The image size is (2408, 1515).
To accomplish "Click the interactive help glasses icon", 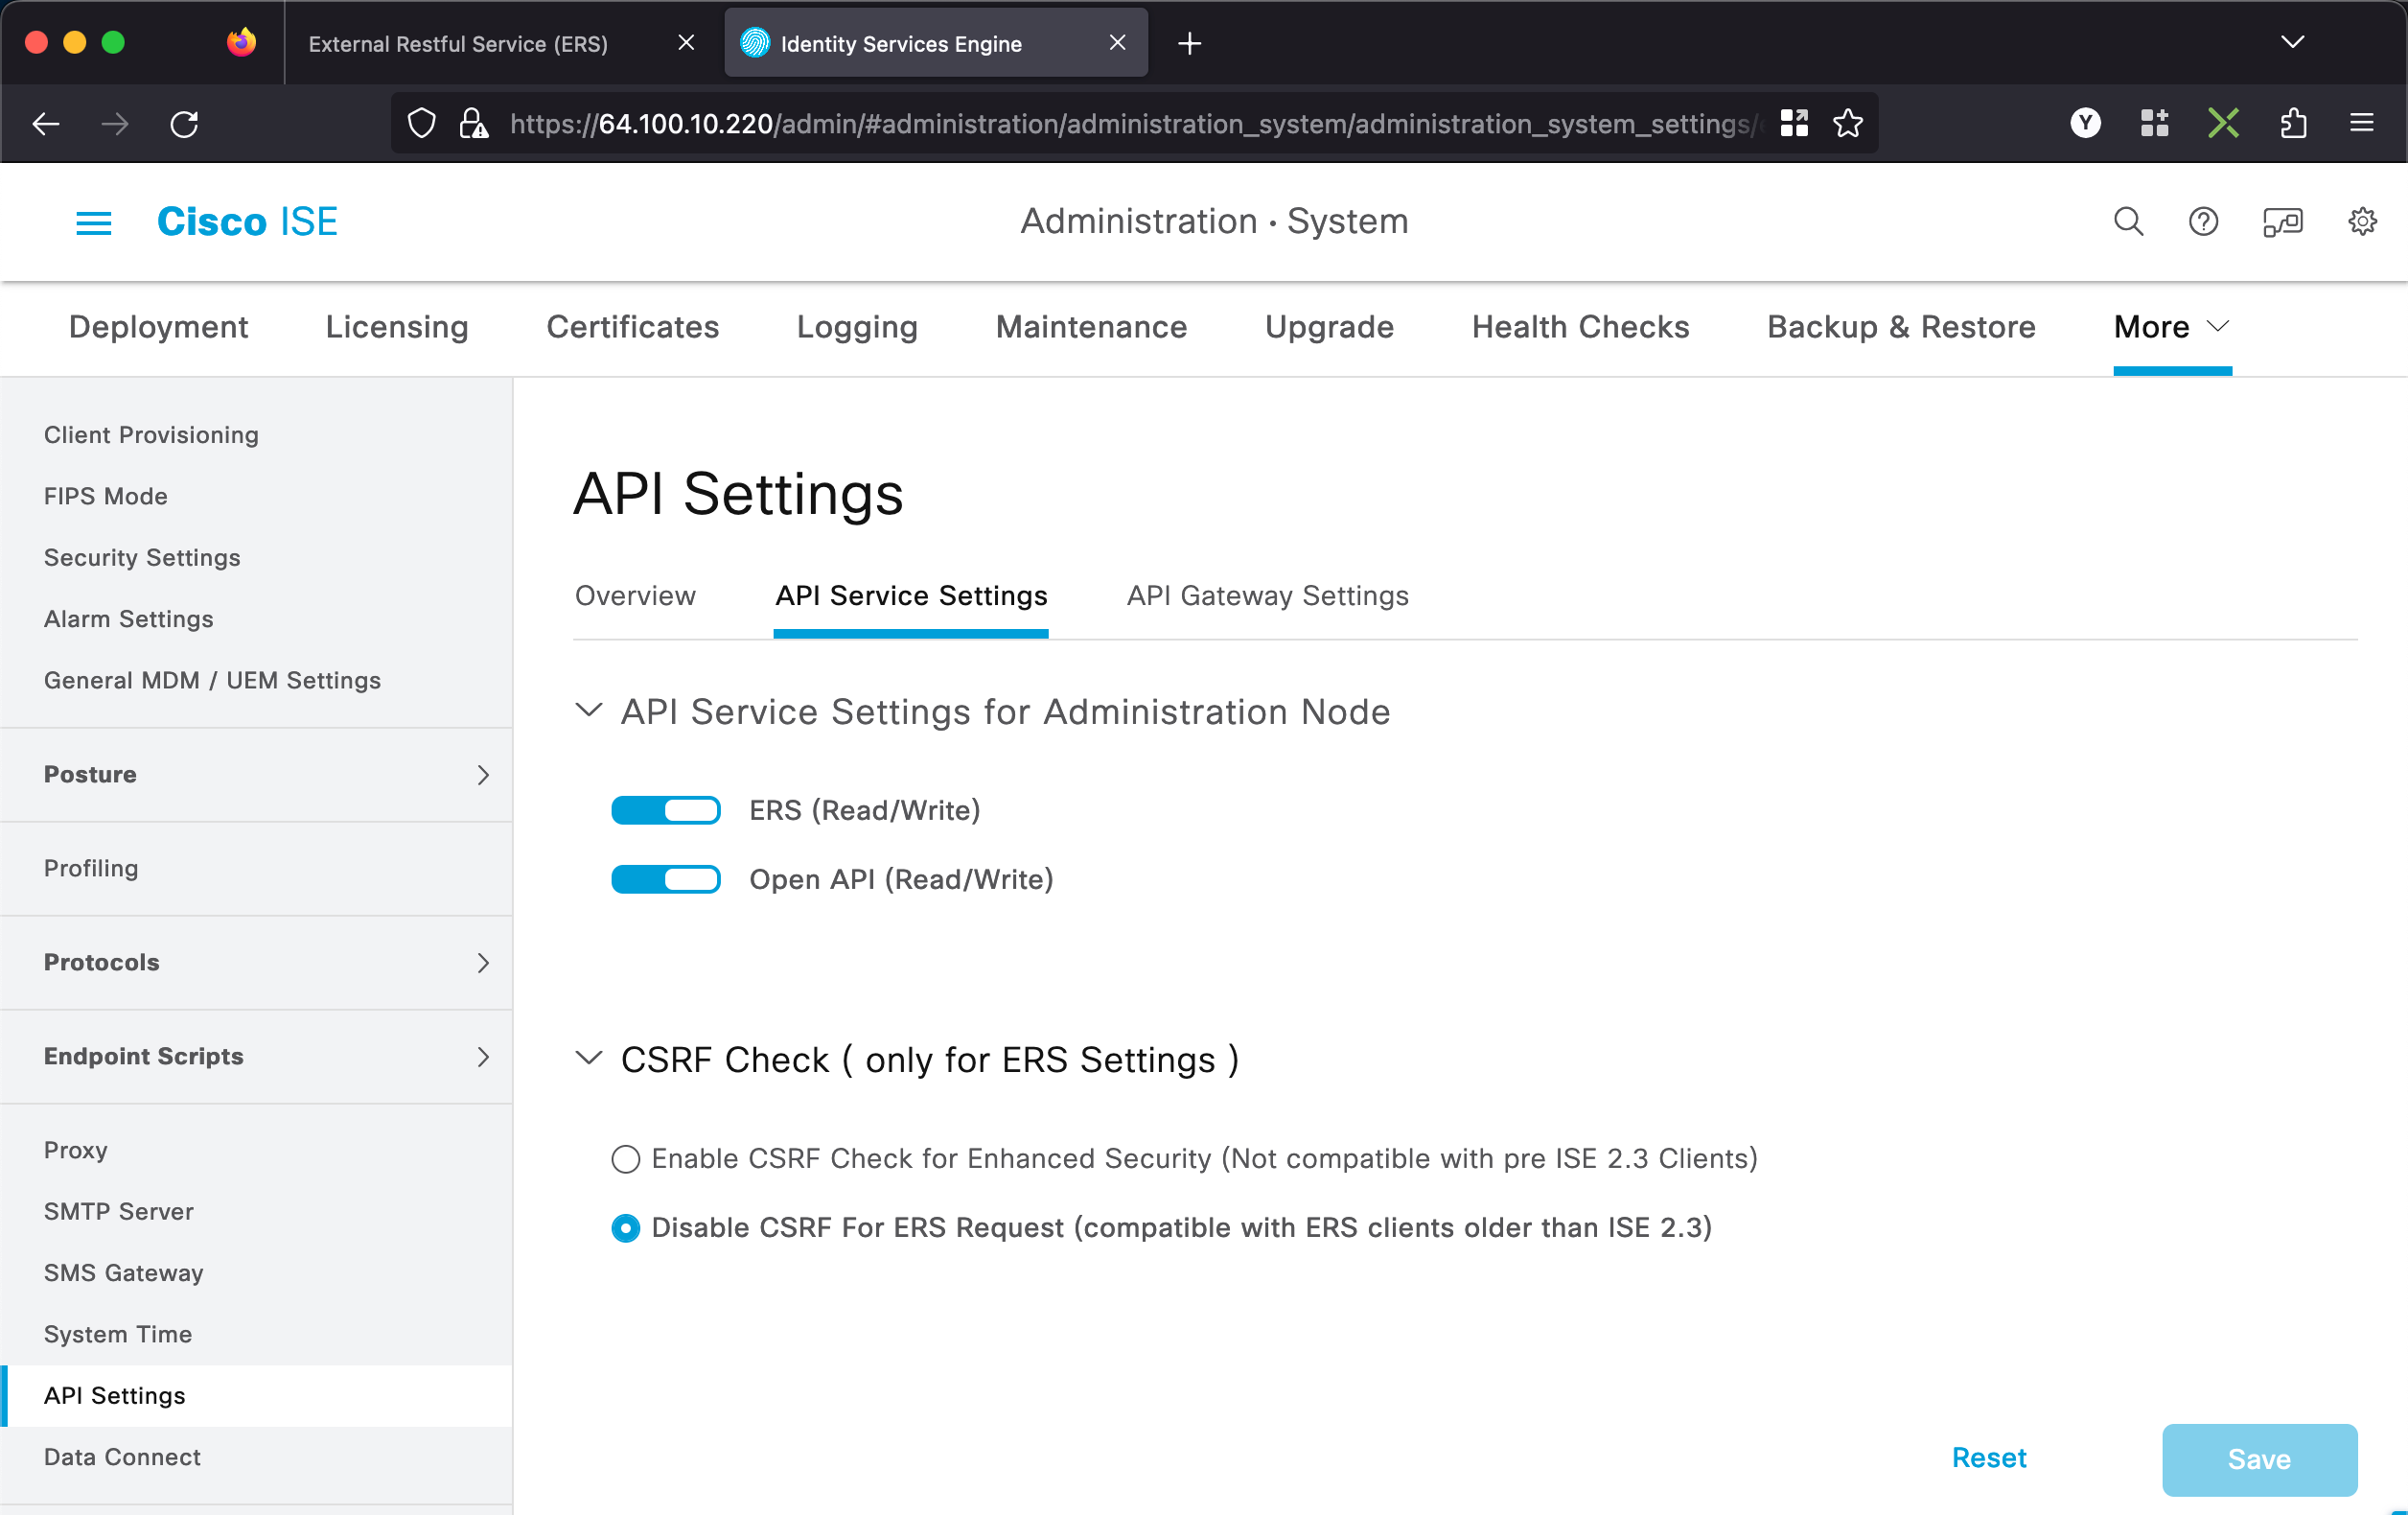I will click(x=2283, y=222).
